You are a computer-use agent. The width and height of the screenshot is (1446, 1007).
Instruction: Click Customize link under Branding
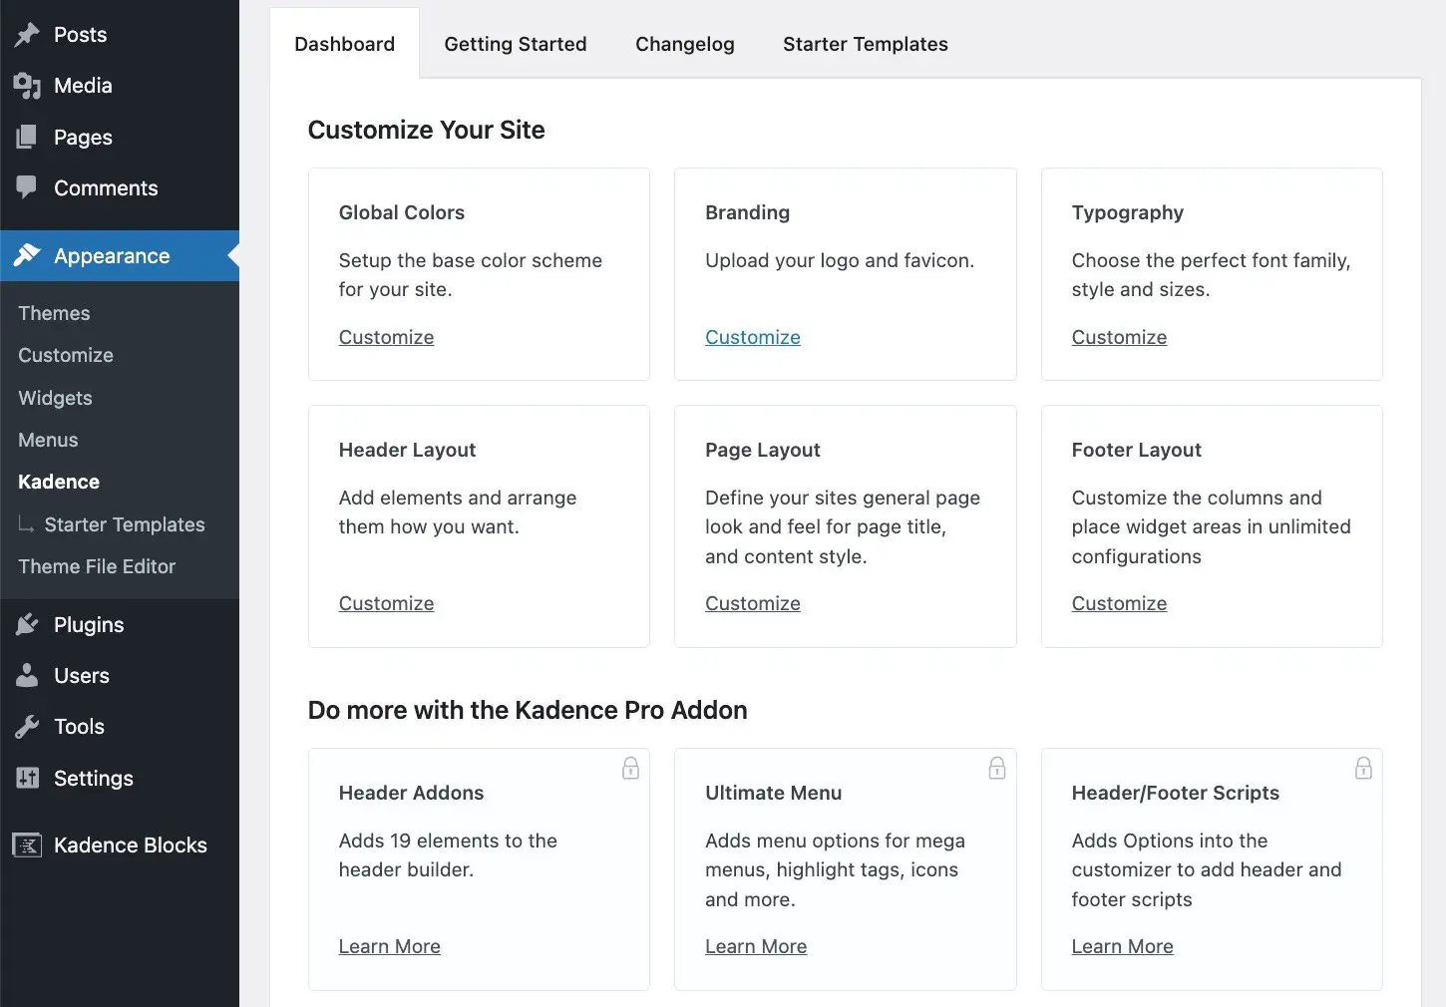point(753,337)
